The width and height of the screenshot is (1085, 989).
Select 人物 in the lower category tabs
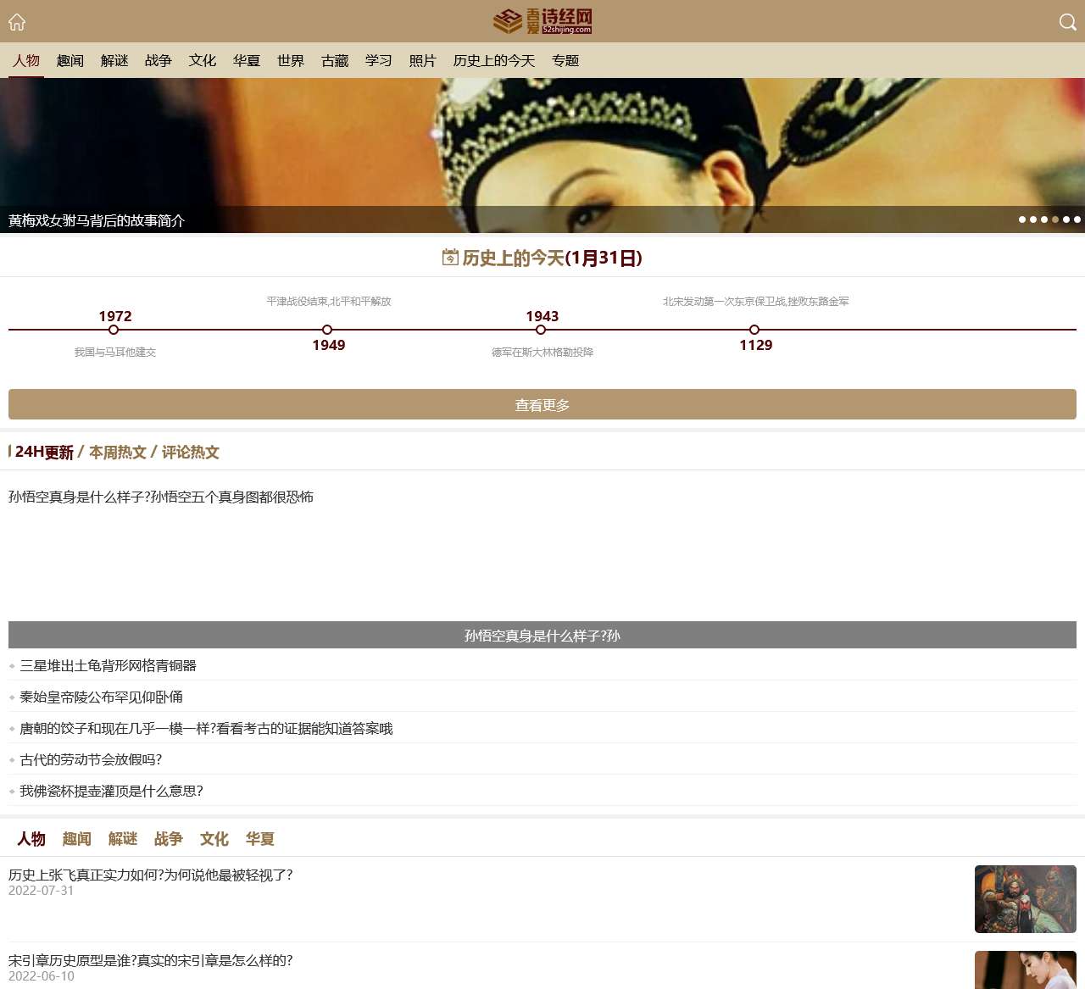point(31,838)
